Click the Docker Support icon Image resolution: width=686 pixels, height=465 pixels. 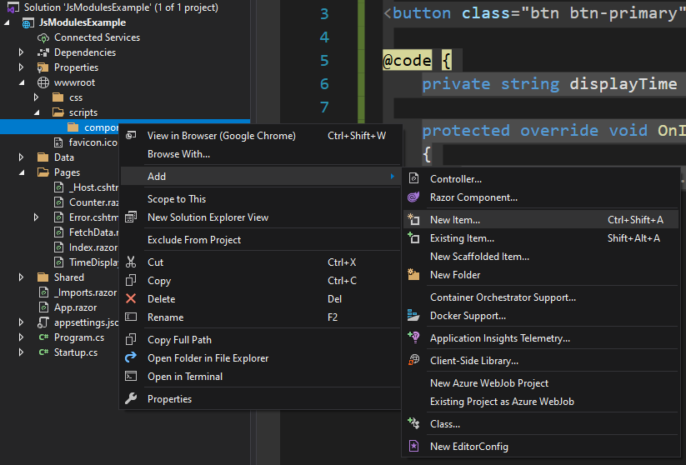pos(413,316)
